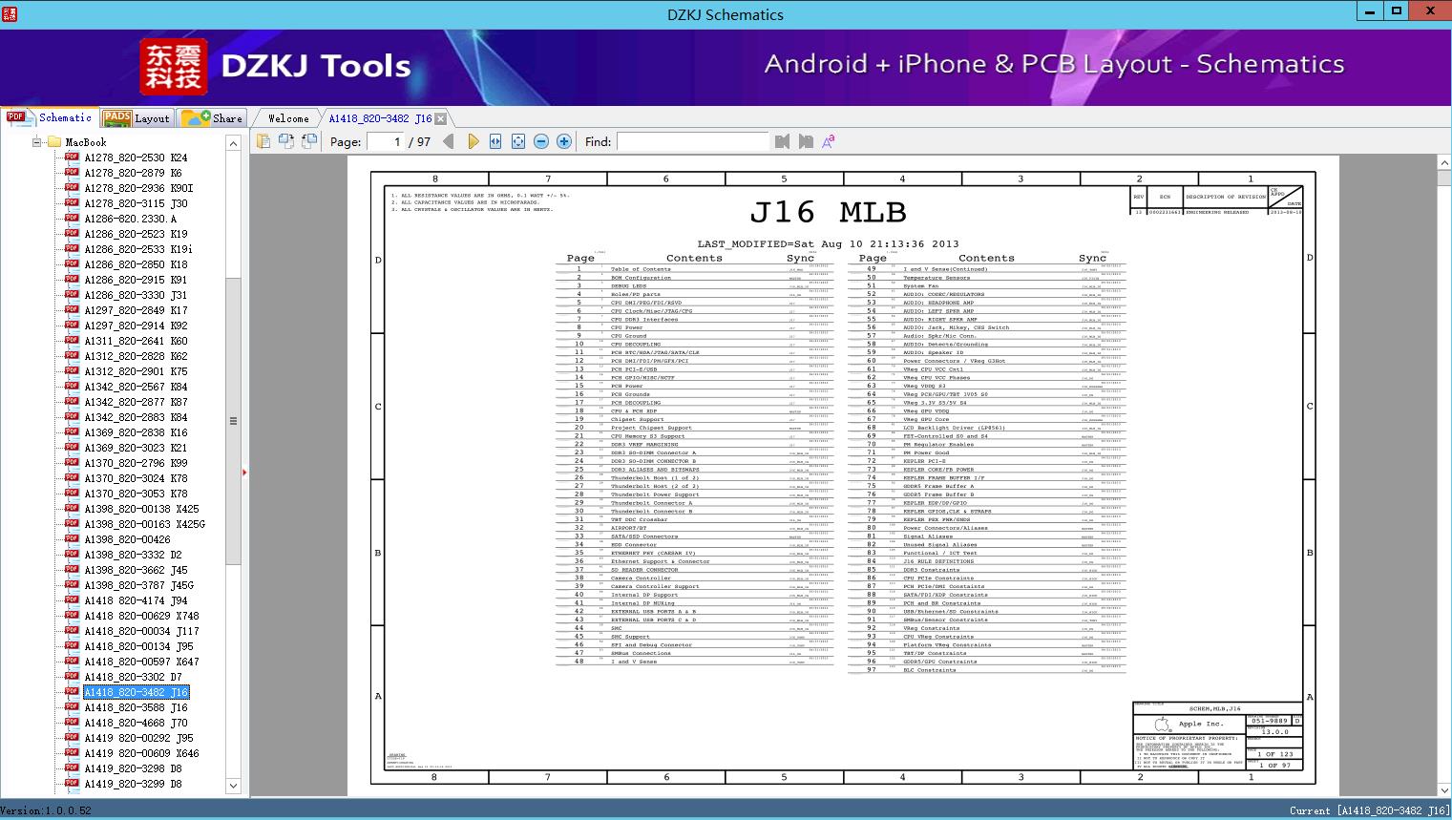Switch to the Schematic tab
The image size is (1452, 820).
(x=50, y=117)
